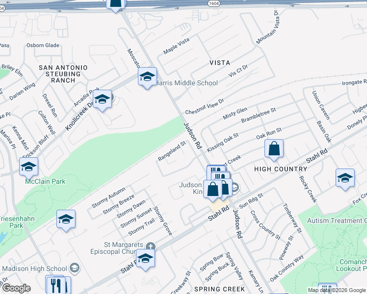Select the Chestnut View Dr street label
Image resolution: width=367 pixels, height=294 pixels.
205,106
